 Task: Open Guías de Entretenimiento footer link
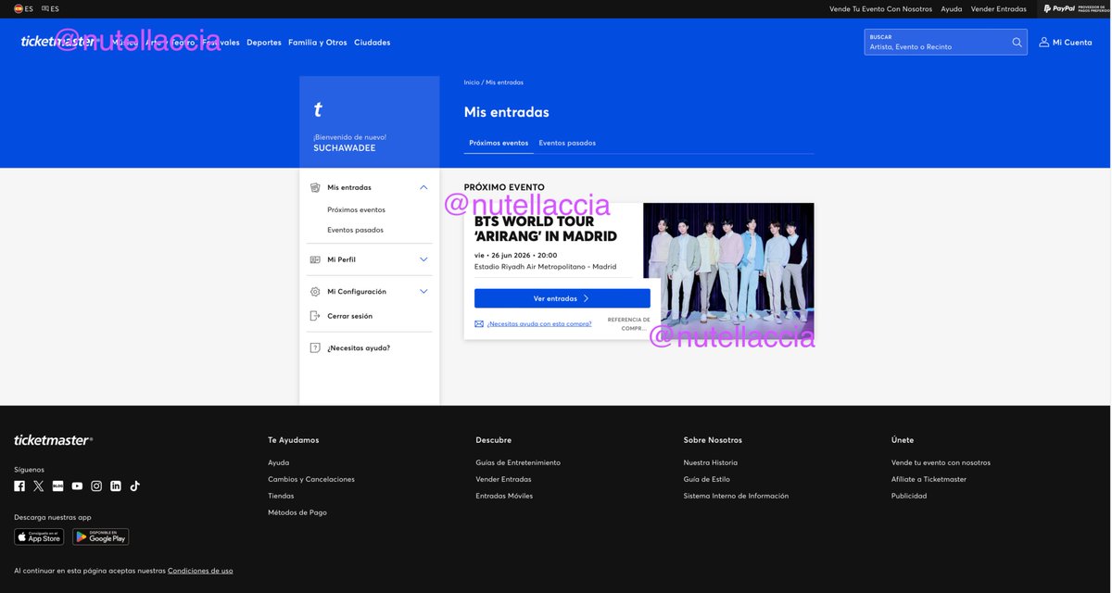(x=518, y=462)
